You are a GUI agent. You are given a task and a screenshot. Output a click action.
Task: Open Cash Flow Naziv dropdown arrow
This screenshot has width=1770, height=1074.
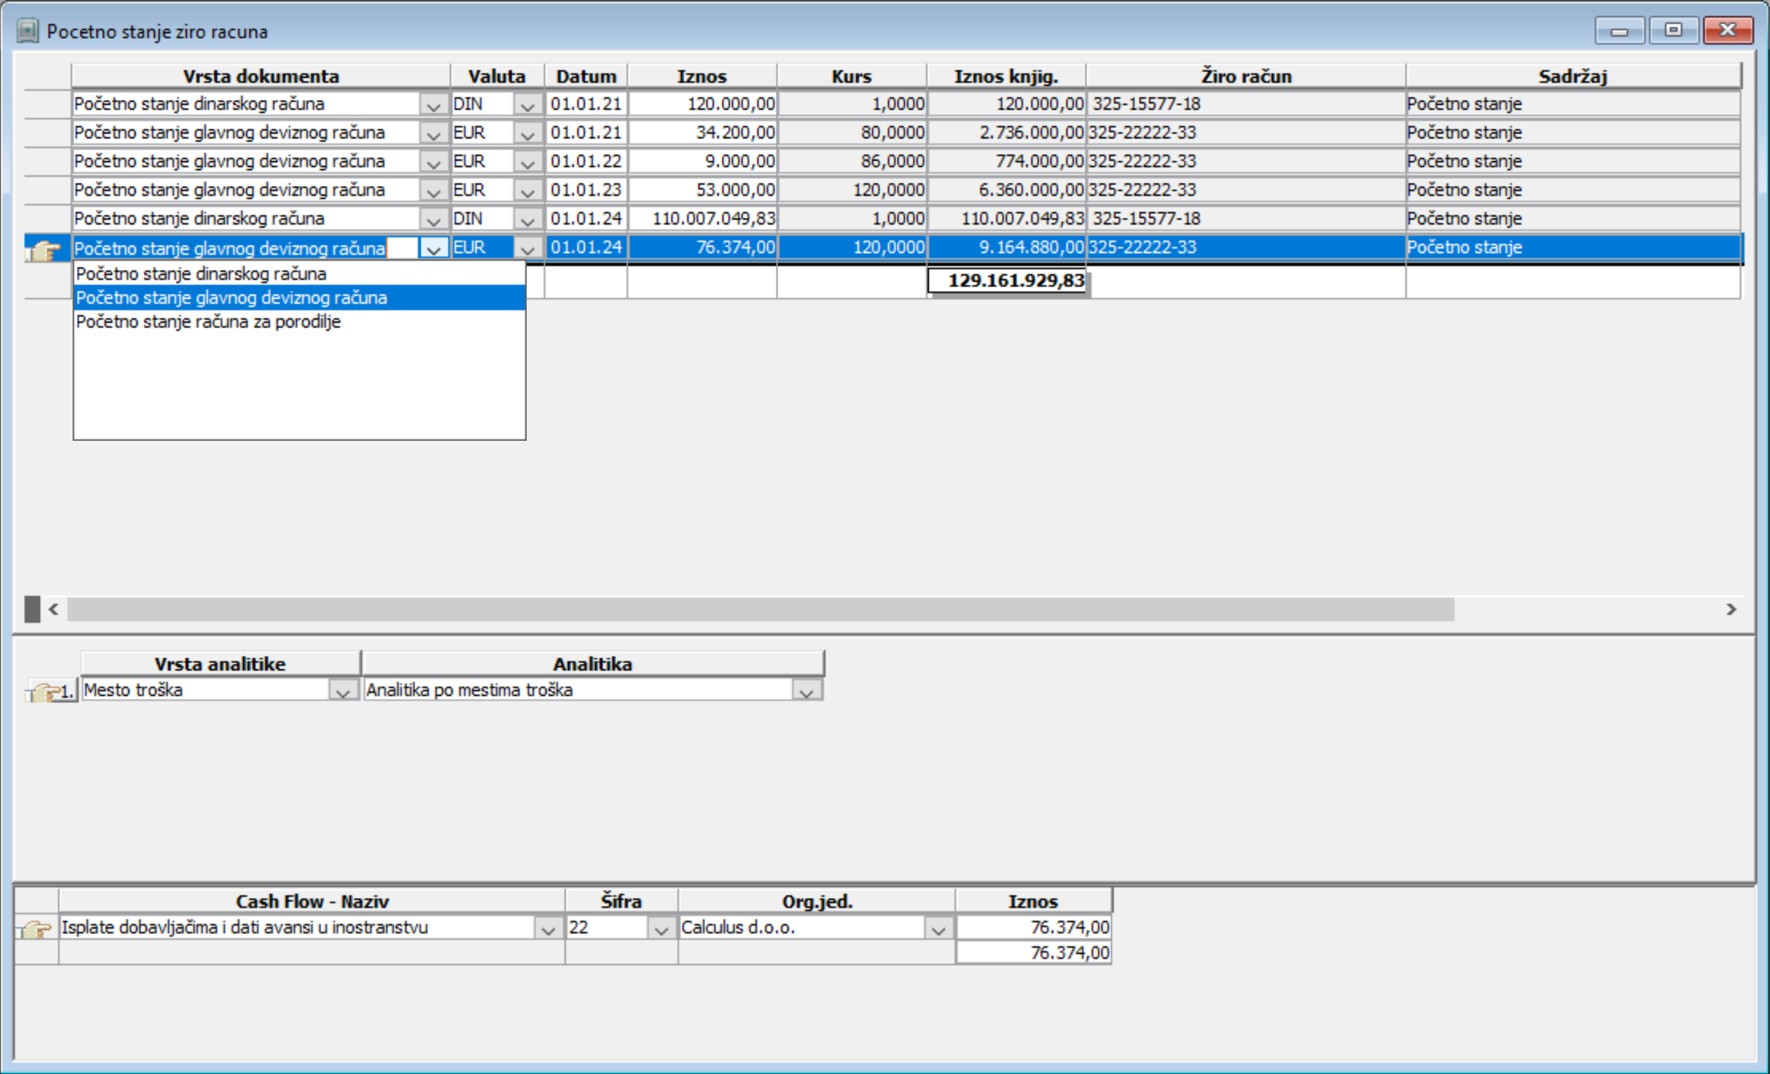[548, 929]
